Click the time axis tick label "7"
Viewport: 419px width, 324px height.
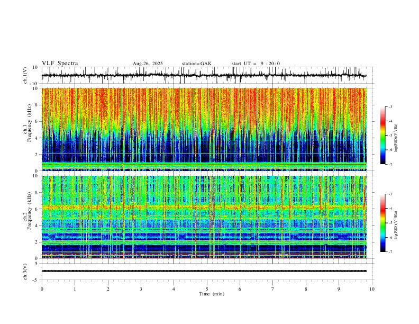pos(273,289)
